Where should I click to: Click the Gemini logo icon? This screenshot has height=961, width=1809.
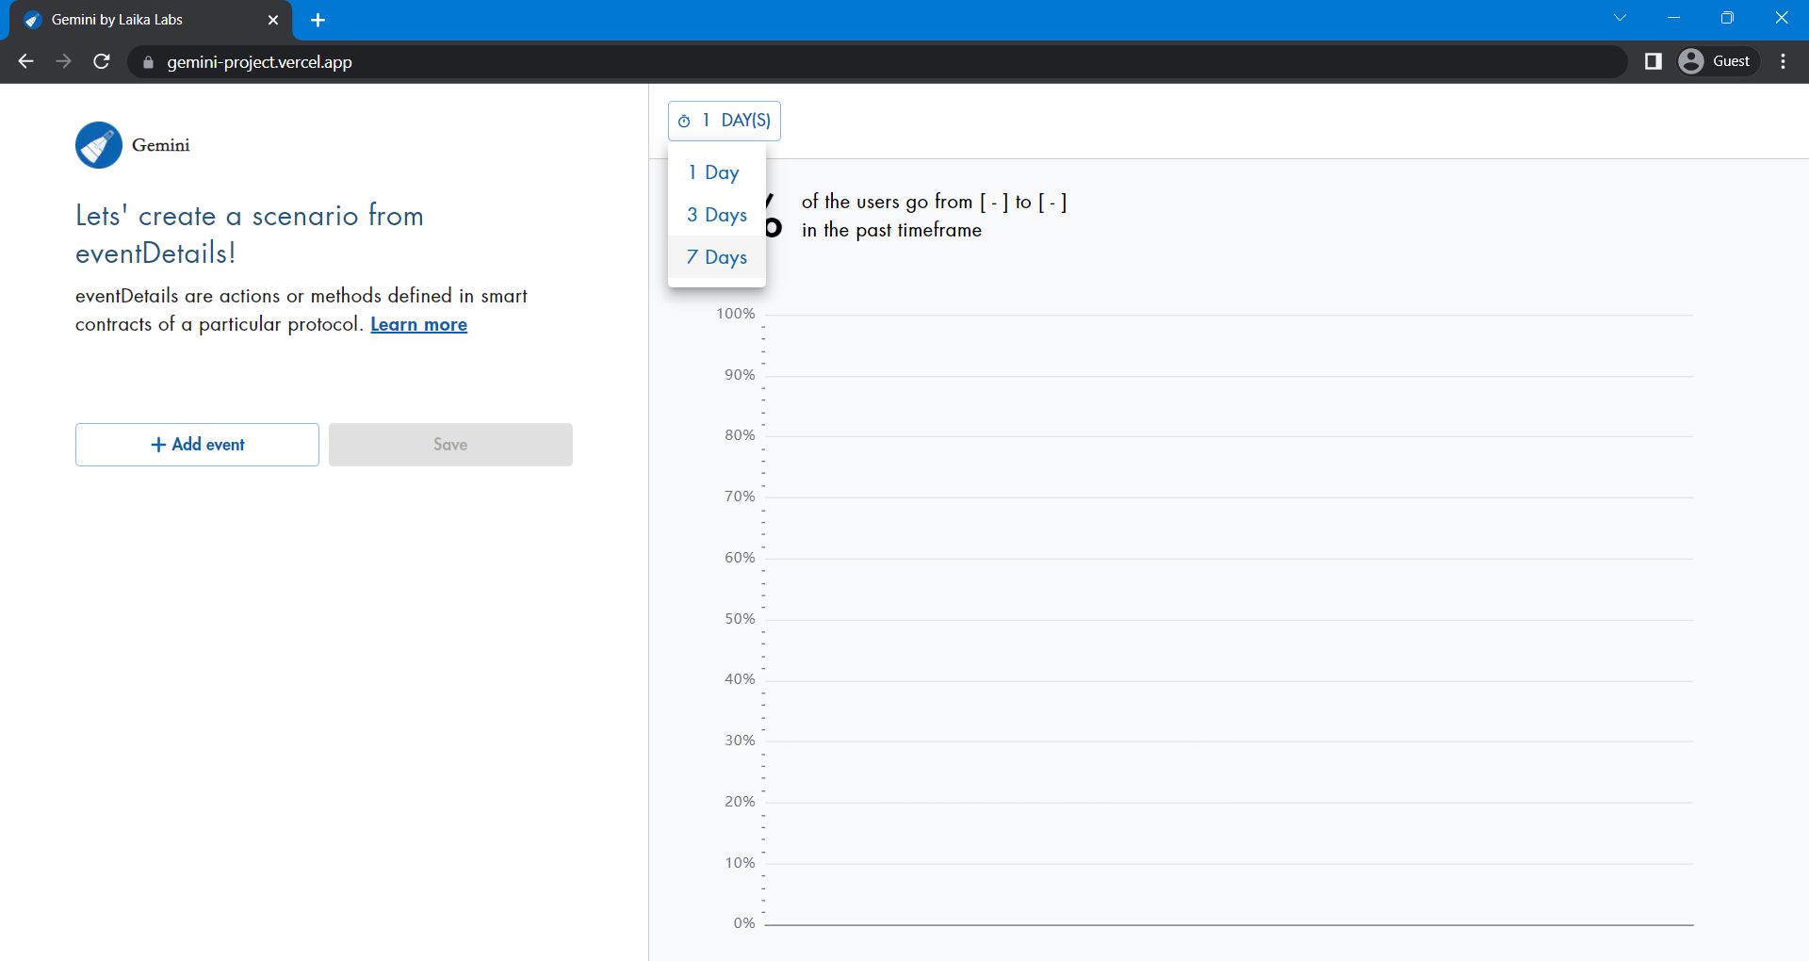click(x=99, y=145)
